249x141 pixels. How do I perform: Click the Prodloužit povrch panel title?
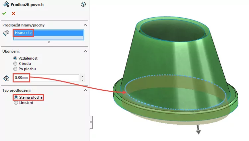(27, 5)
